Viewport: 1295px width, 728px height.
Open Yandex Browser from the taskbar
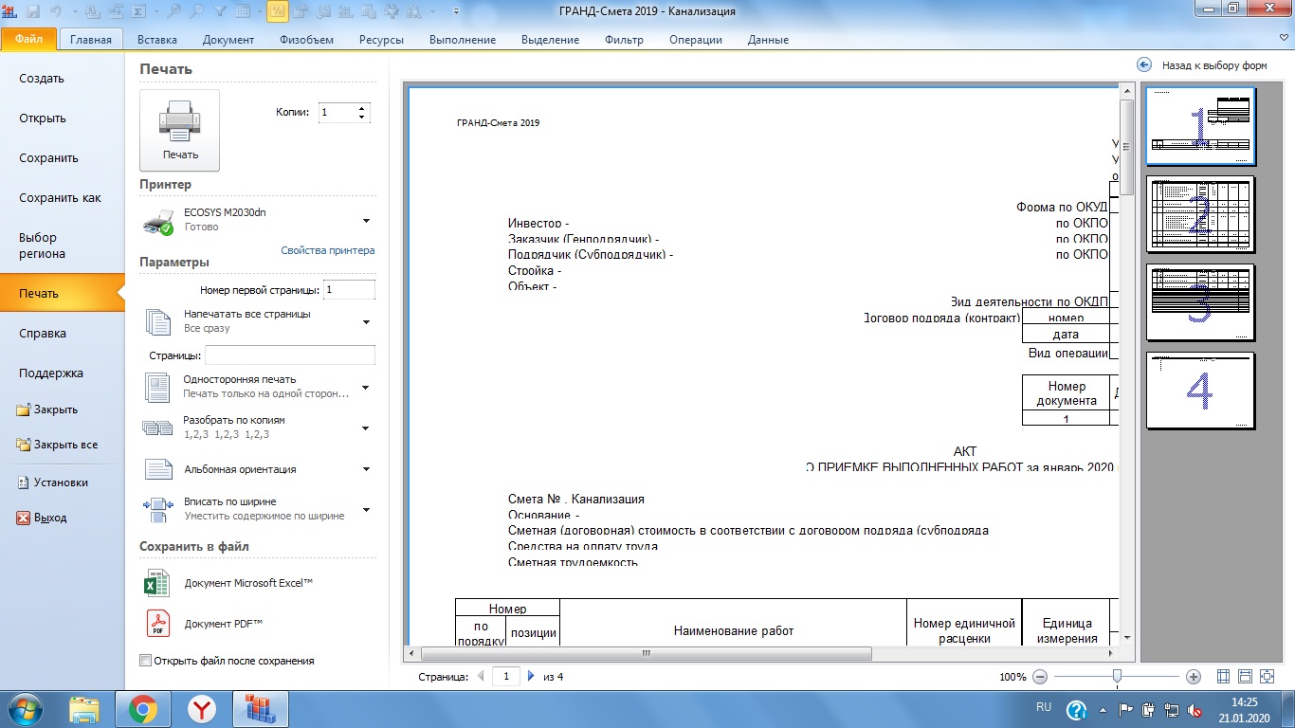coord(202,709)
